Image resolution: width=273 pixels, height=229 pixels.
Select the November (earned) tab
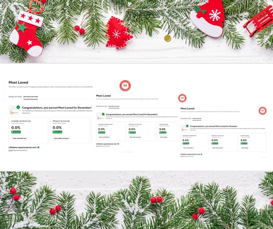tap(114, 106)
